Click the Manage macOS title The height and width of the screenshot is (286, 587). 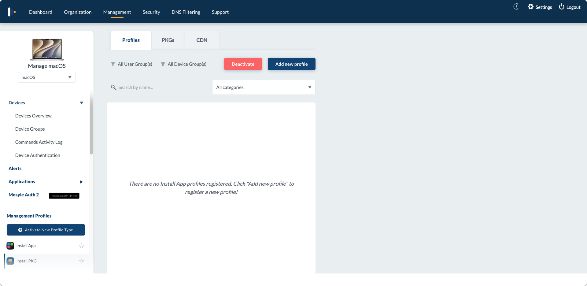pyautogui.click(x=47, y=66)
